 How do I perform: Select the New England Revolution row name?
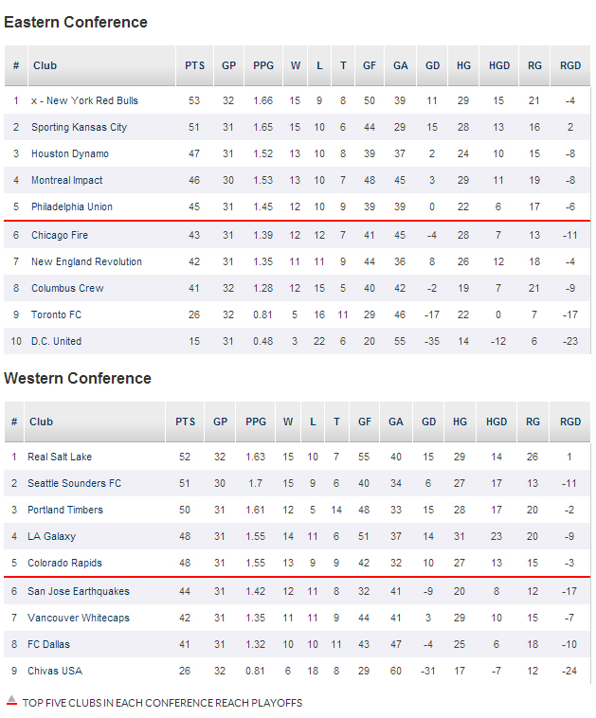coord(86,261)
